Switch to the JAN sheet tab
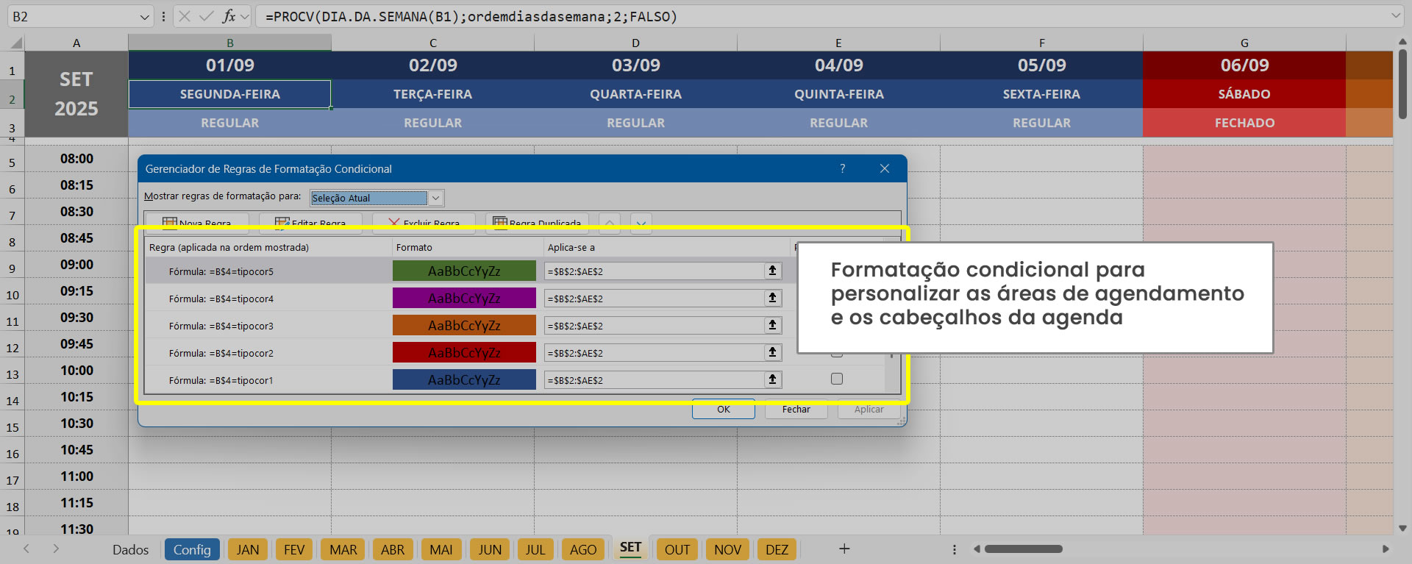This screenshot has height=564, width=1412. pyautogui.click(x=248, y=549)
